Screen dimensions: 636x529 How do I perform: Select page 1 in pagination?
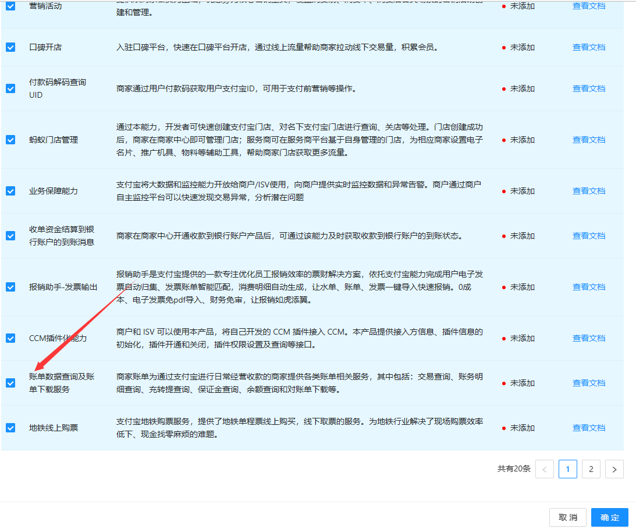567,469
